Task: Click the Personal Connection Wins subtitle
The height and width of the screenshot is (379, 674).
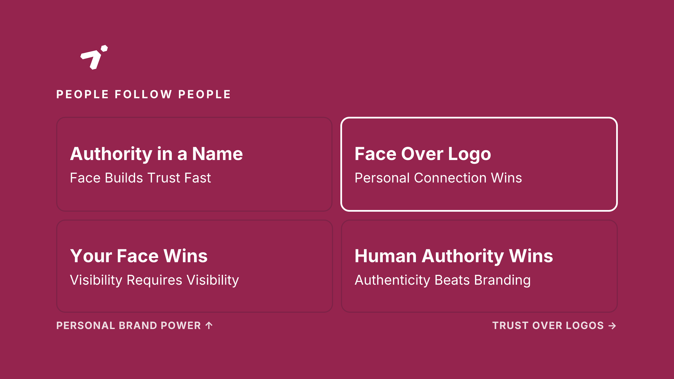Action: click(x=438, y=178)
